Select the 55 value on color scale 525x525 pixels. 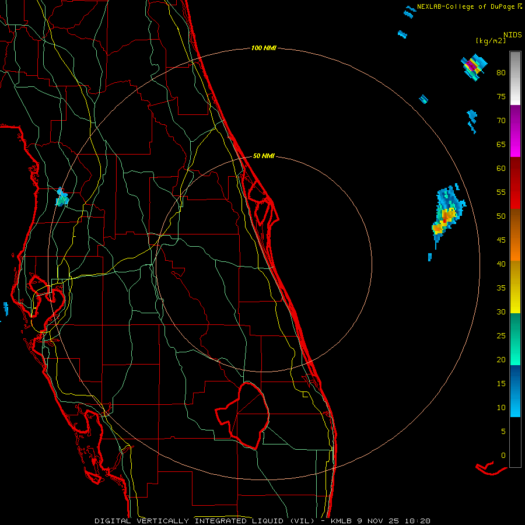click(501, 192)
